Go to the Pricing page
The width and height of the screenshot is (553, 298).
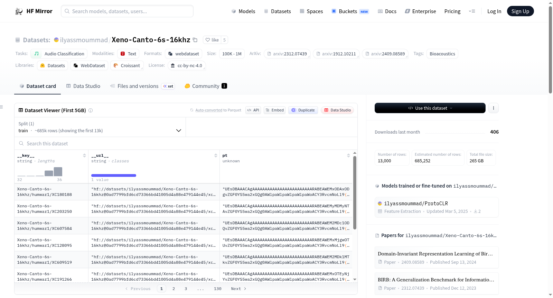pyautogui.click(x=452, y=11)
